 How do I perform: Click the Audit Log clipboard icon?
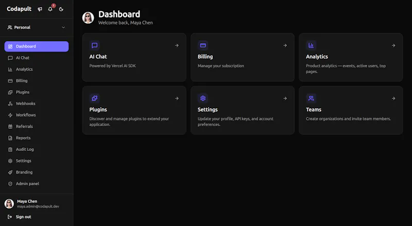point(10,149)
